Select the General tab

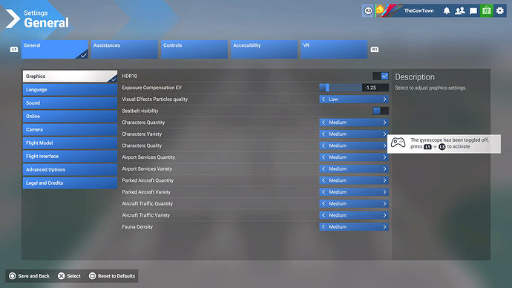(x=54, y=49)
